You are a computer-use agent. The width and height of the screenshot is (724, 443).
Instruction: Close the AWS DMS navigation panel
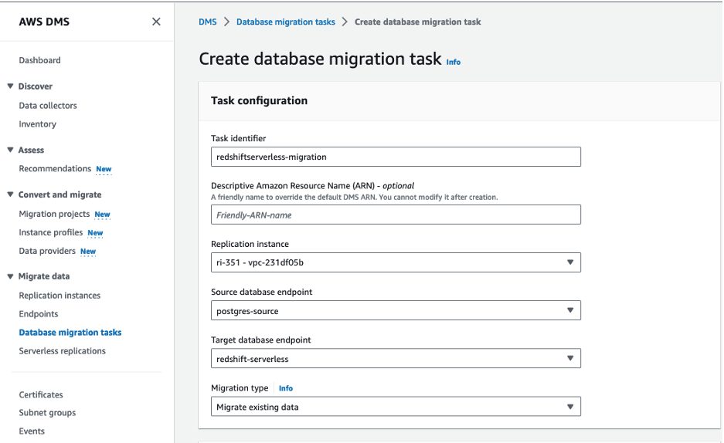coord(156,22)
